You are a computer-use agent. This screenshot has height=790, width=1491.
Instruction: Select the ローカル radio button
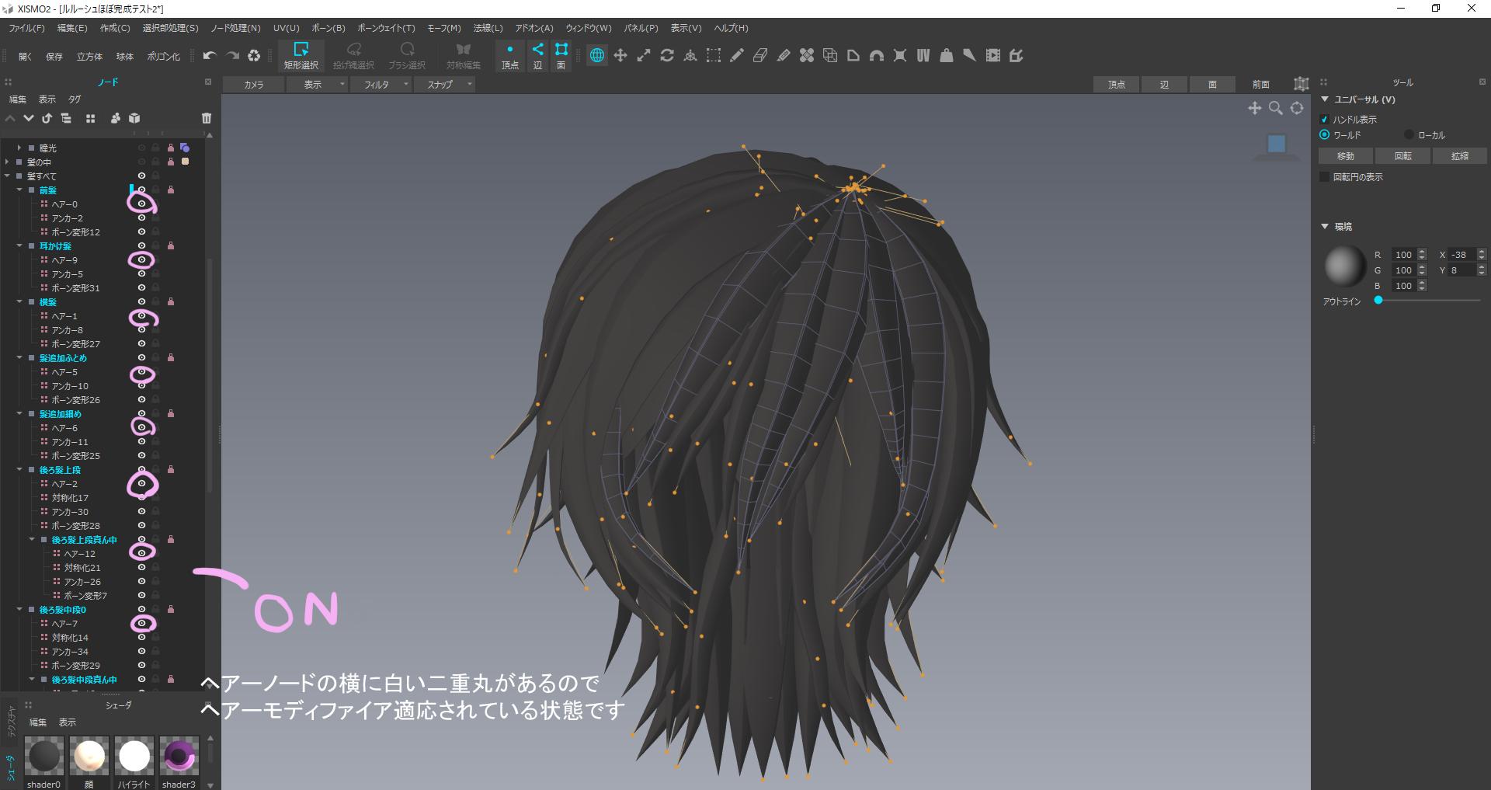click(1409, 134)
